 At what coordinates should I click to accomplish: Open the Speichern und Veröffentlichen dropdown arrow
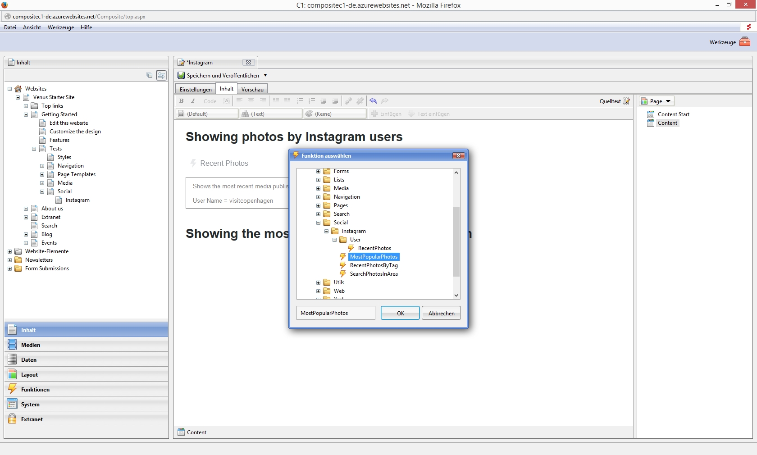pos(265,75)
